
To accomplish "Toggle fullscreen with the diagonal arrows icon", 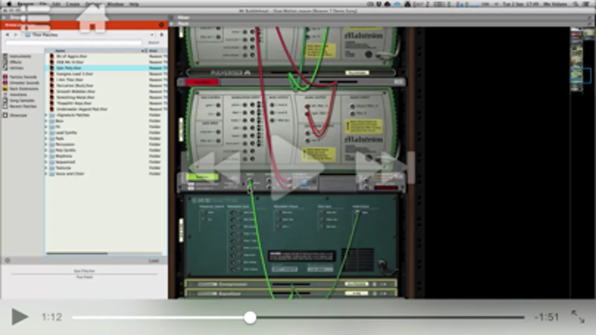I will (x=578, y=317).
